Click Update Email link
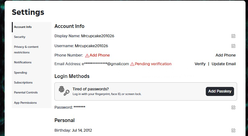The height and width of the screenshot is (136, 248). (x=224, y=64)
